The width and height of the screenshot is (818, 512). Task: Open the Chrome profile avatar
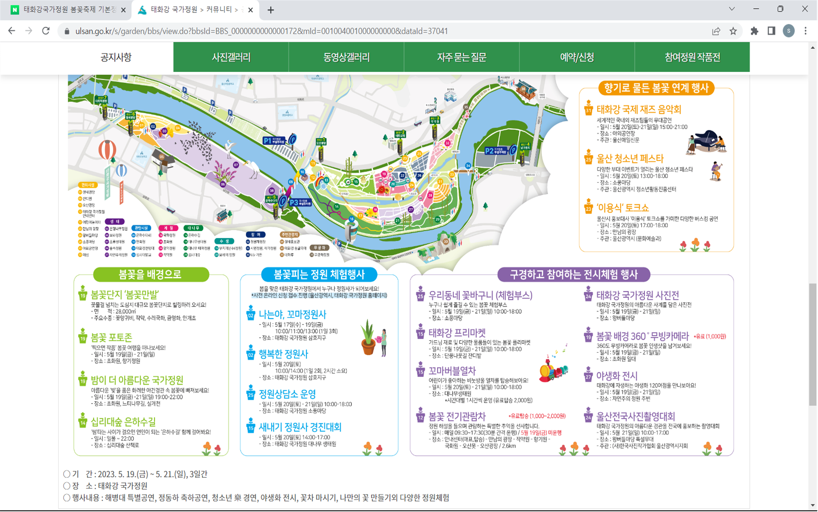pos(789,31)
